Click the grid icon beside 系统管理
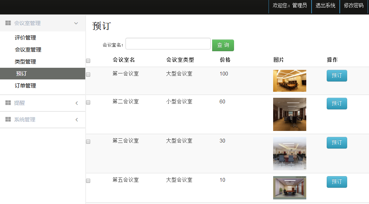This screenshot has height=204, width=369. click(x=8, y=119)
